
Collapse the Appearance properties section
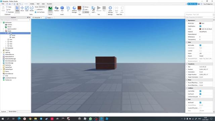point(186,21)
